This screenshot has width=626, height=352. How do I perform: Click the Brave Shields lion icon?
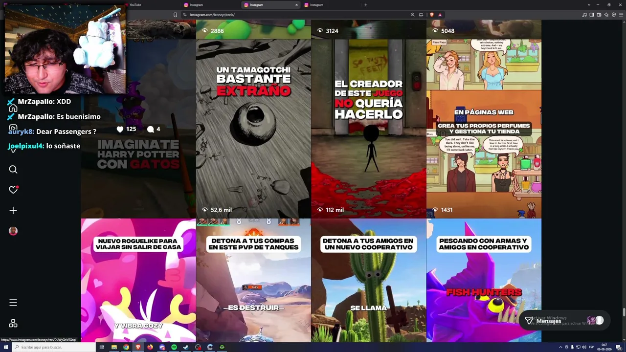pos(431,15)
